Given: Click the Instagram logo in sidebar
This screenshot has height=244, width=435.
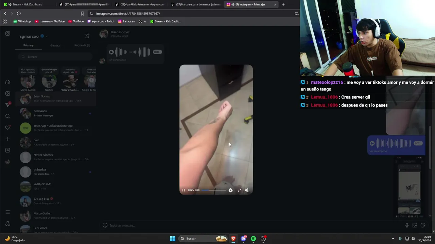Looking at the screenshot, I should [x=7, y=33].
